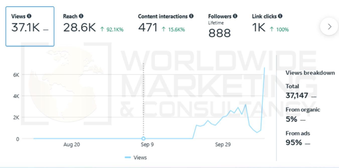Click the From ads 95% value
Screen dimensions: 339x168
point(294,142)
